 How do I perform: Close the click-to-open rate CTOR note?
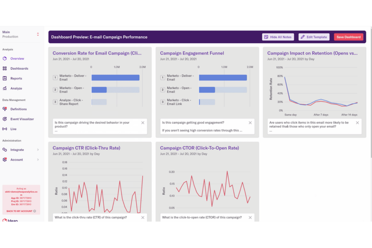pyautogui.click(x=250, y=218)
